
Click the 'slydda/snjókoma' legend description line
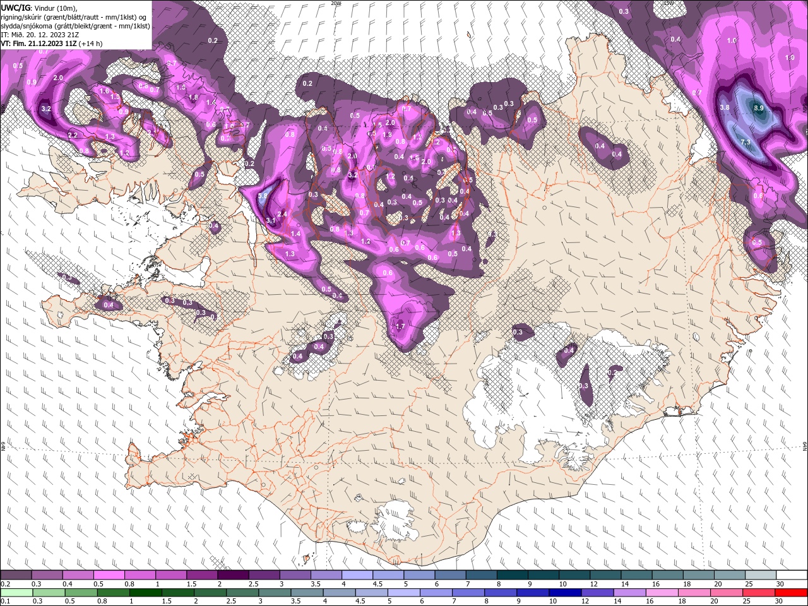pyautogui.click(x=76, y=26)
